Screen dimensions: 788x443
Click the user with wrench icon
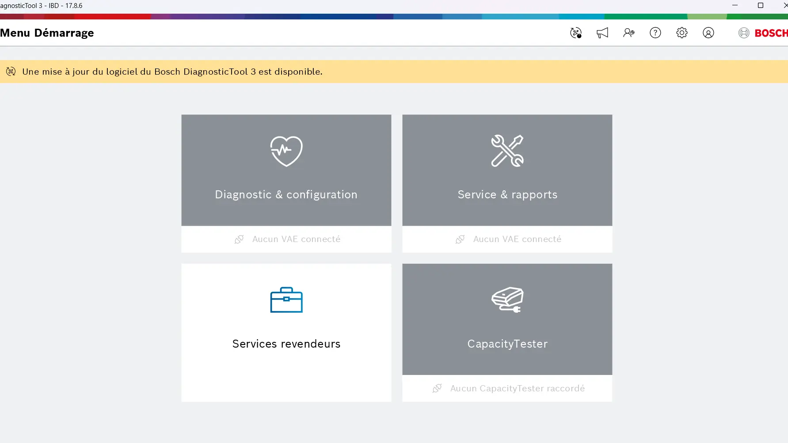628,33
